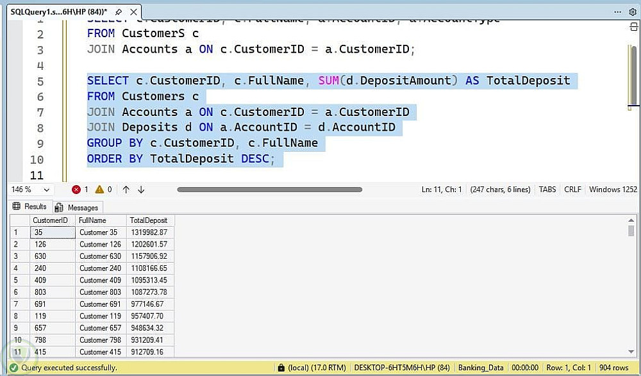The width and height of the screenshot is (641, 376).
Task: Click the Windows 1252 encoding setting
Action: (613, 190)
